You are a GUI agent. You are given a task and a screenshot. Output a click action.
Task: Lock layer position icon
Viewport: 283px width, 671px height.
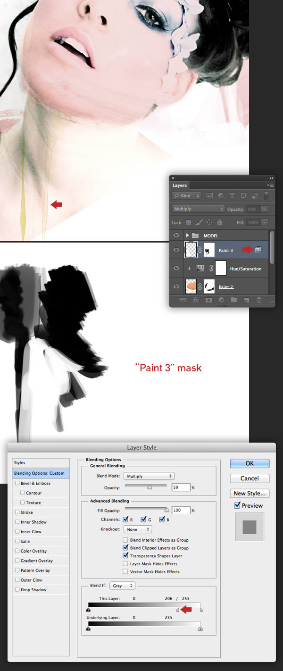click(209, 222)
